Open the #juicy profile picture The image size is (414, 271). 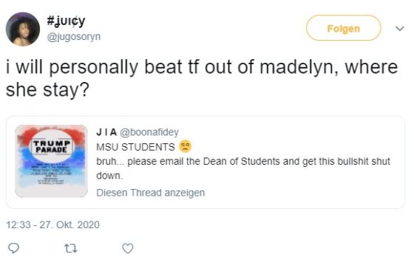(x=23, y=29)
